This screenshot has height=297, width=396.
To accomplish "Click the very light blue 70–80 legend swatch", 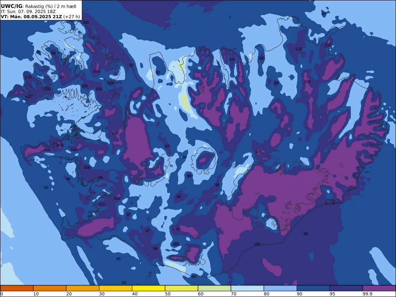I will 247,288.
